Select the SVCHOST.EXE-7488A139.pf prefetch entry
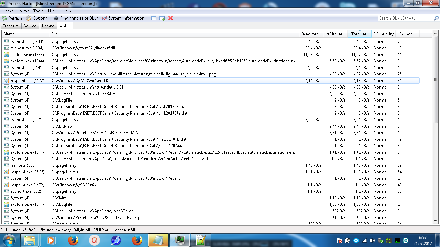This screenshot has height=247, width=440. [x=97, y=217]
